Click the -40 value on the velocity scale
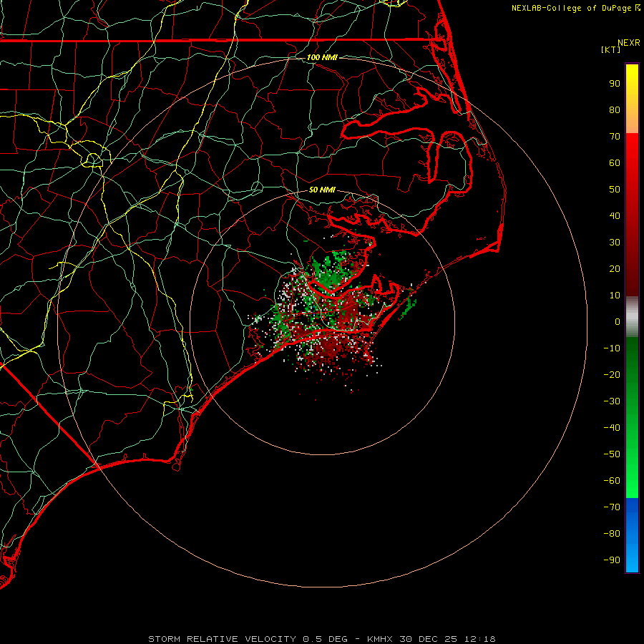Viewport: 644px width, 644px height. [612, 428]
